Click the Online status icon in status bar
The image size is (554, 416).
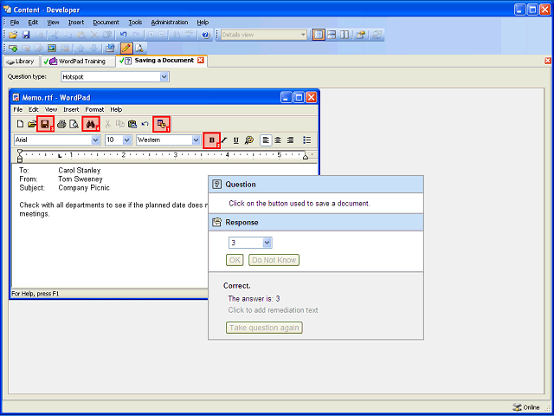click(x=517, y=407)
